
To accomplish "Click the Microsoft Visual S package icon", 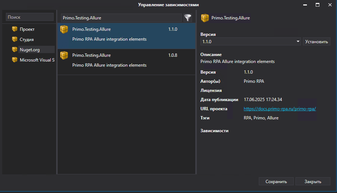I will pos(15,60).
